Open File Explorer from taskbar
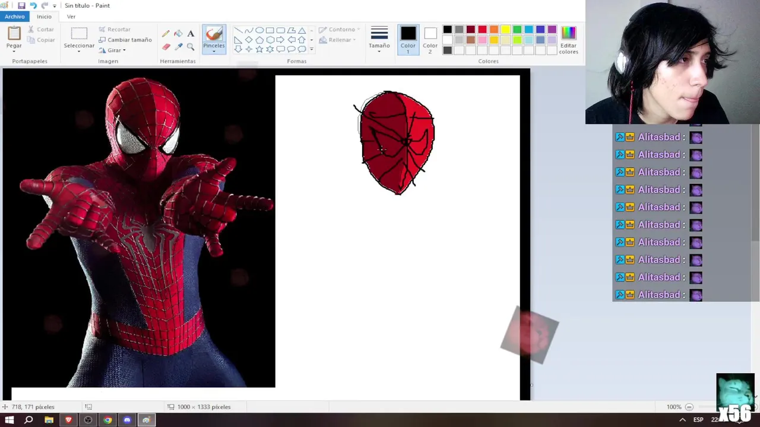 click(x=49, y=420)
